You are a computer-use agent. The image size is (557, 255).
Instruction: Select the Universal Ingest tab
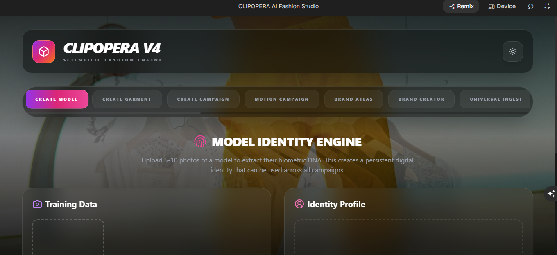[495, 99]
